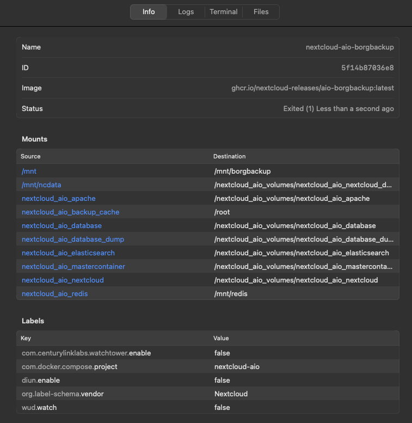Open the nextcloud_aio_redis volume link
412x423 pixels.
pyautogui.click(x=54, y=294)
